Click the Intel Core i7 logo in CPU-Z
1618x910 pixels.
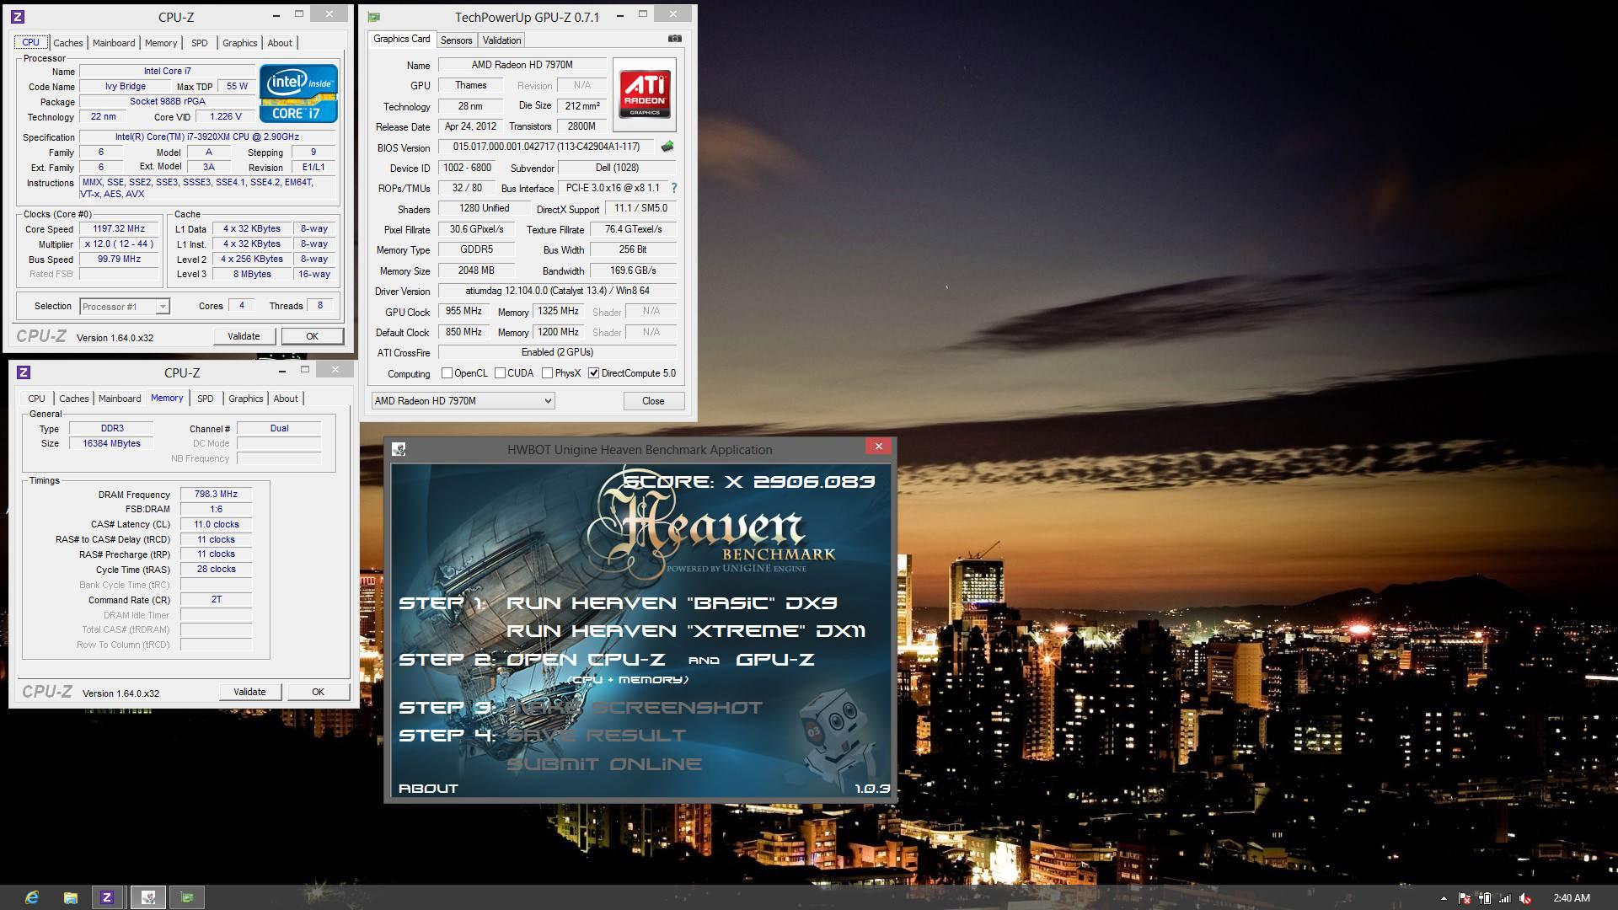tap(298, 94)
